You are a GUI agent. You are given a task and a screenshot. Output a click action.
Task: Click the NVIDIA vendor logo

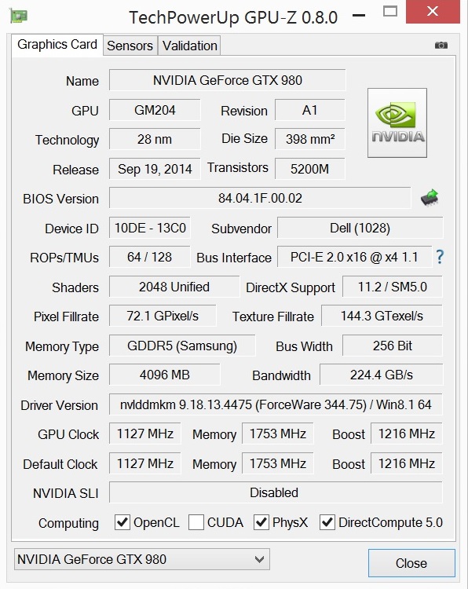click(x=397, y=123)
